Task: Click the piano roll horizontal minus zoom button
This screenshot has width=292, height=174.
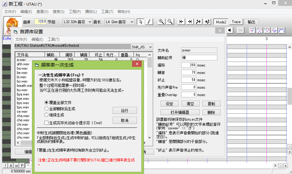Action: pos(281,166)
